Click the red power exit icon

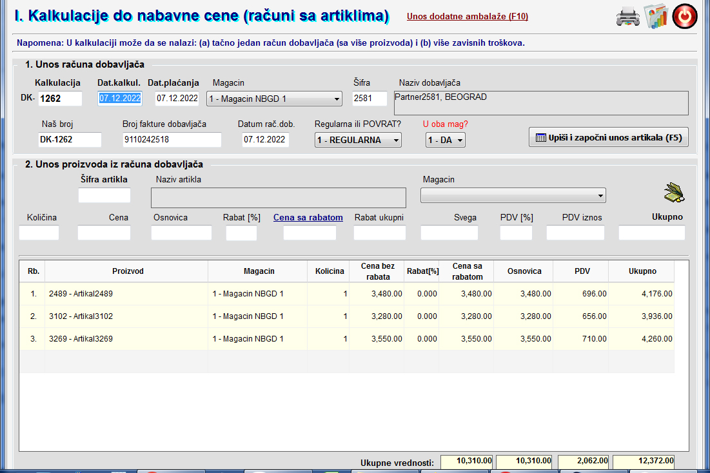(685, 16)
